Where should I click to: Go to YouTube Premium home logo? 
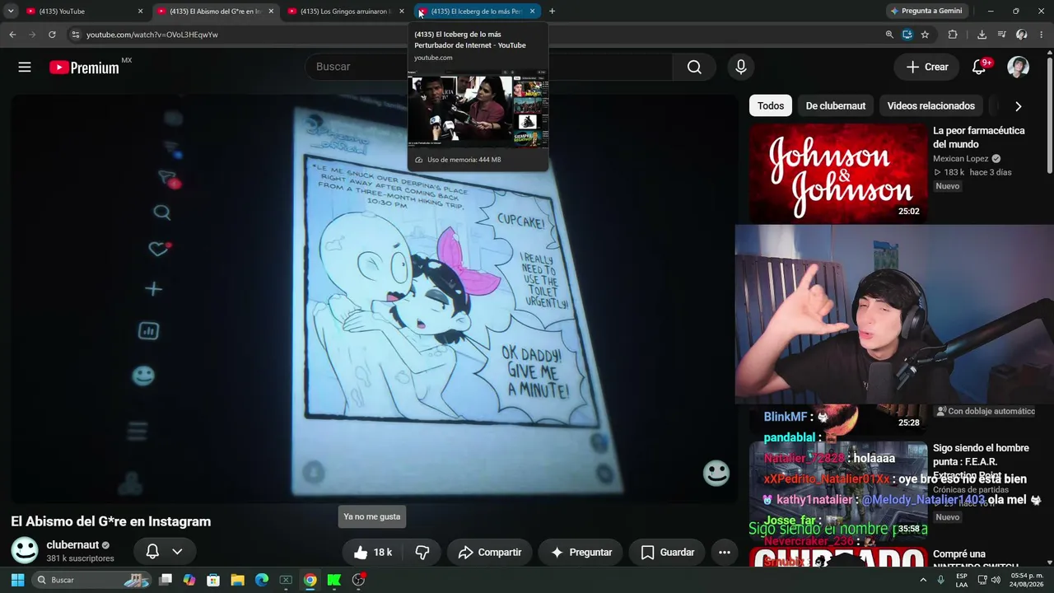point(84,68)
